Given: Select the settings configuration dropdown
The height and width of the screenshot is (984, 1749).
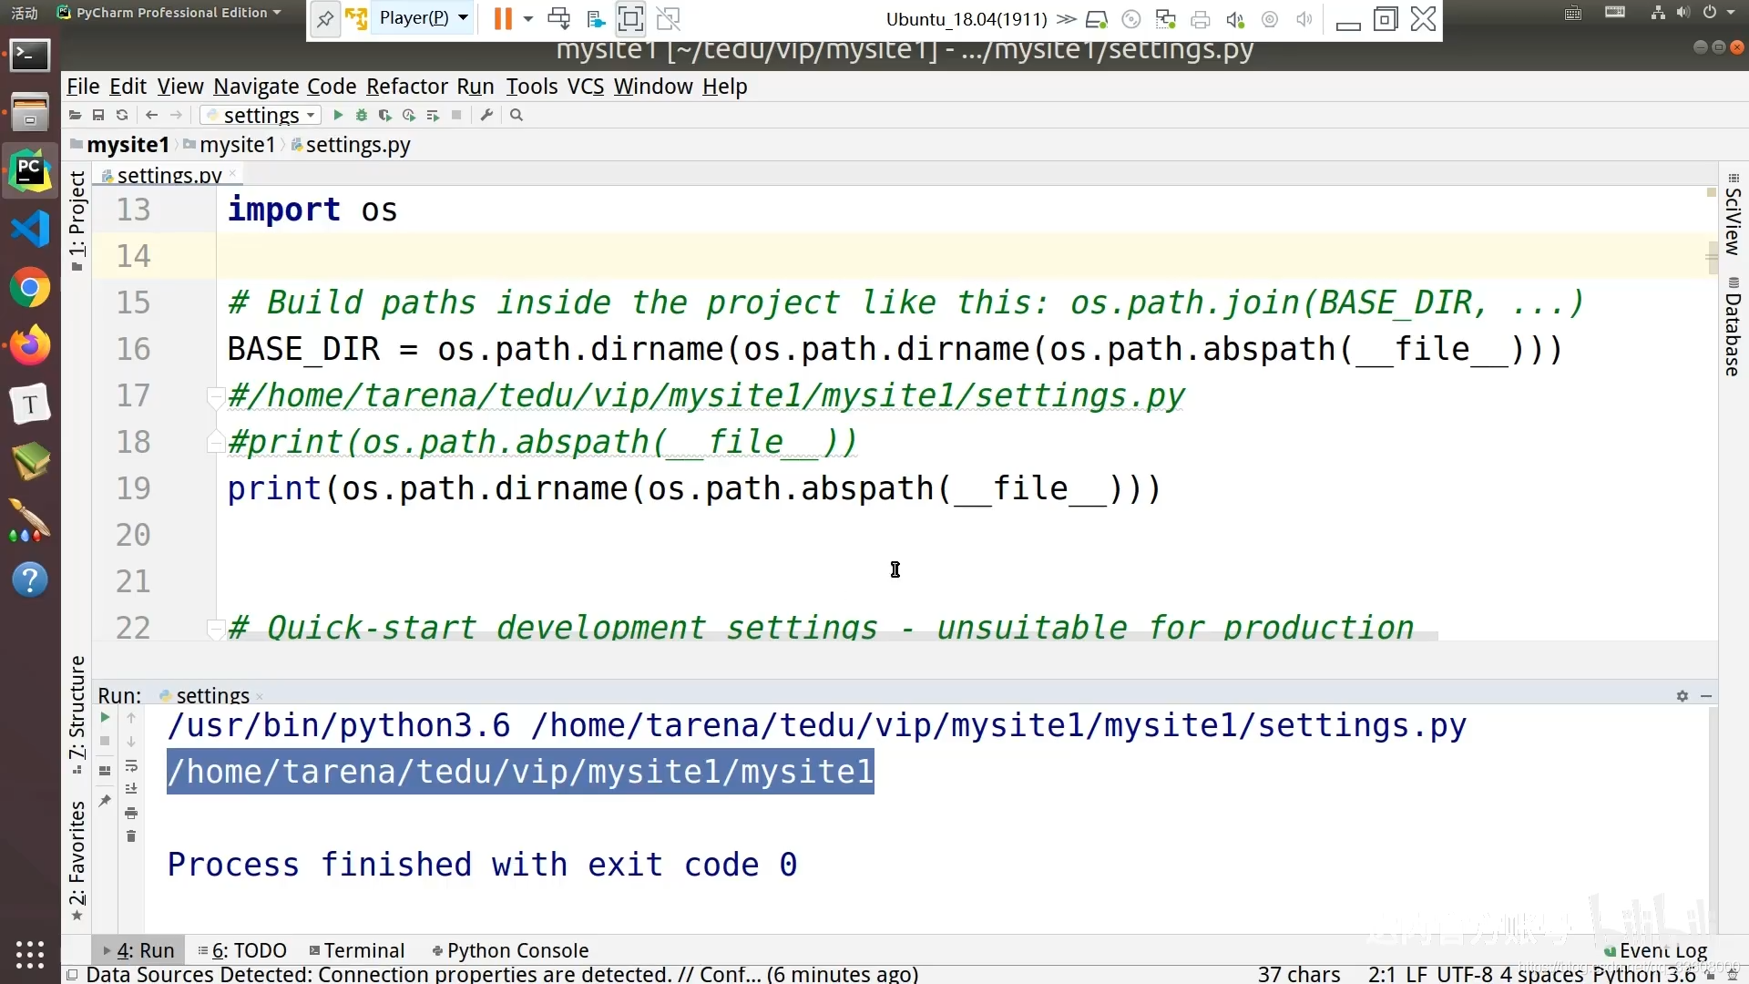Looking at the screenshot, I should pyautogui.click(x=259, y=116).
